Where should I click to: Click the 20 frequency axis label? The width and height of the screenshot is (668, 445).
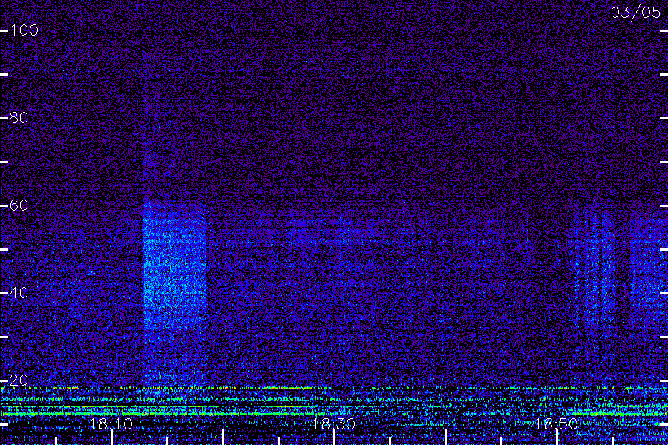coord(19,380)
